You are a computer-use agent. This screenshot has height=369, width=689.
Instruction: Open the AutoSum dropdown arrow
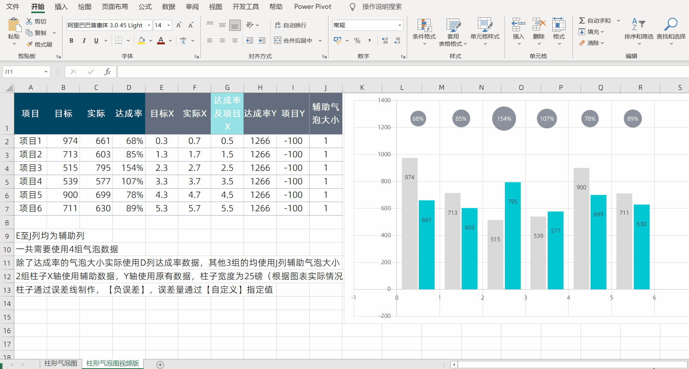(618, 20)
